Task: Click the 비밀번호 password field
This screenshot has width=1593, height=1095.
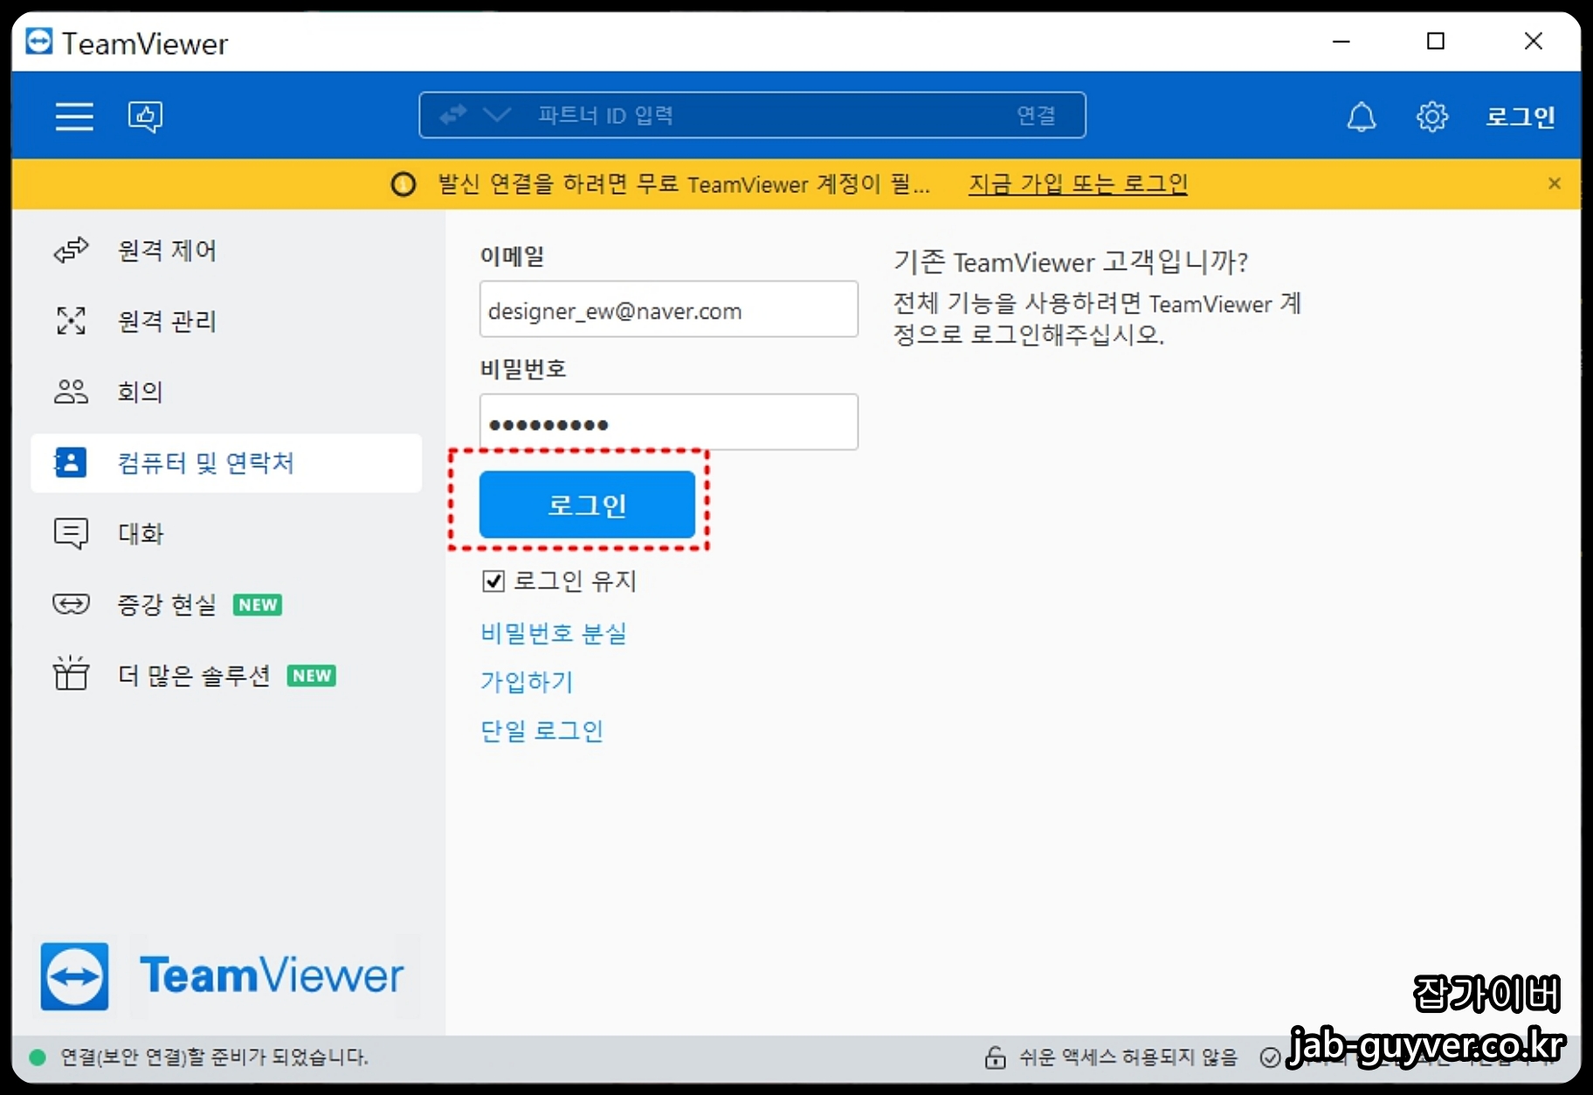Action: pos(669,423)
